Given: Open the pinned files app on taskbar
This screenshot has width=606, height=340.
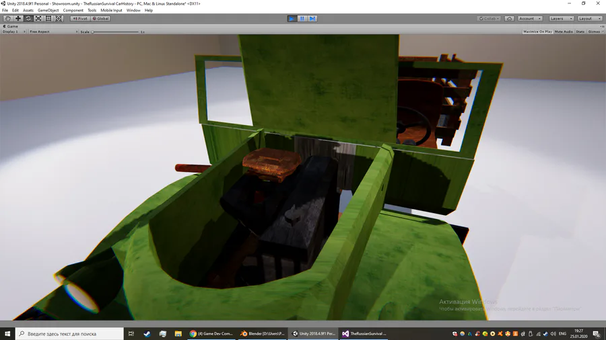Looking at the screenshot, I should (x=163, y=334).
